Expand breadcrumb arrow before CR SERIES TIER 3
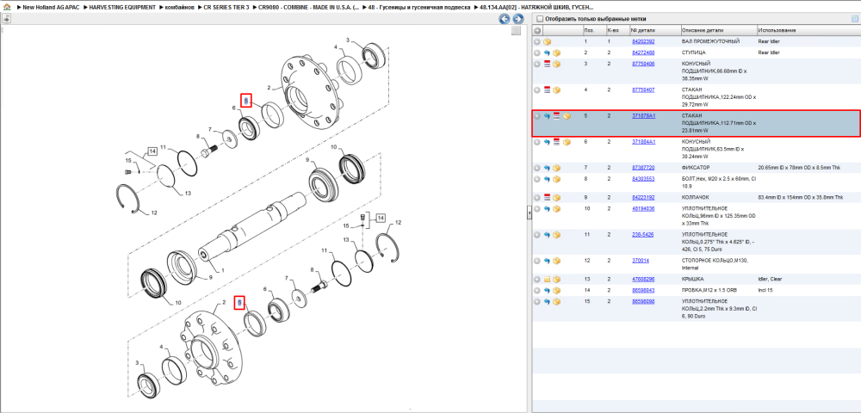The width and height of the screenshot is (861, 413). point(200,8)
